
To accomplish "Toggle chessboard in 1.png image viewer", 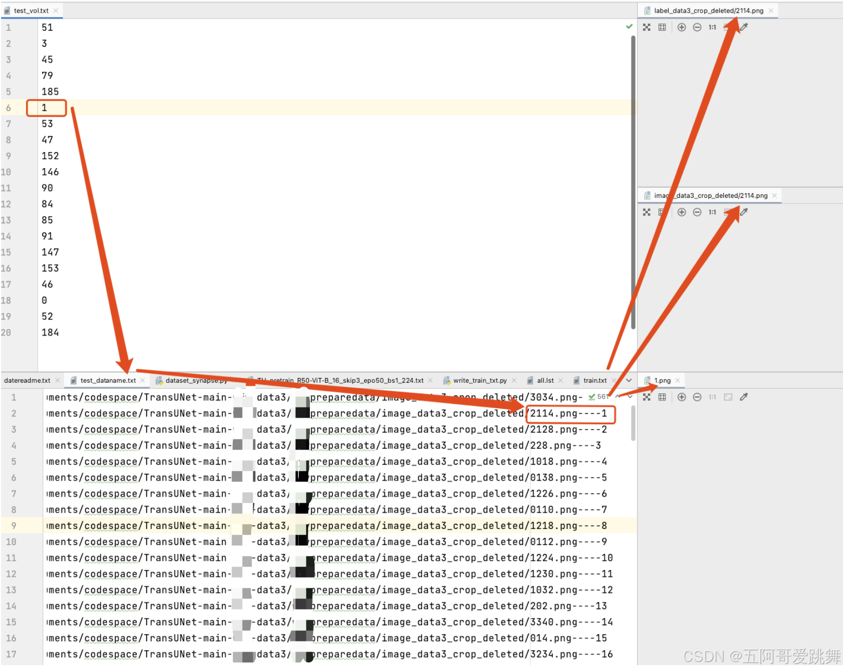I will tap(646, 397).
